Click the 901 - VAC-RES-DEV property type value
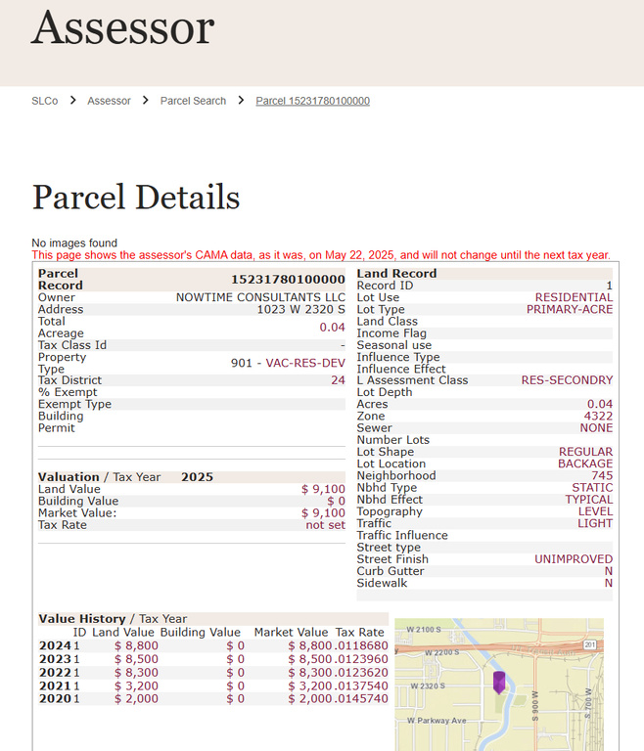The image size is (644, 751). pyautogui.click(x=288, y=363)
